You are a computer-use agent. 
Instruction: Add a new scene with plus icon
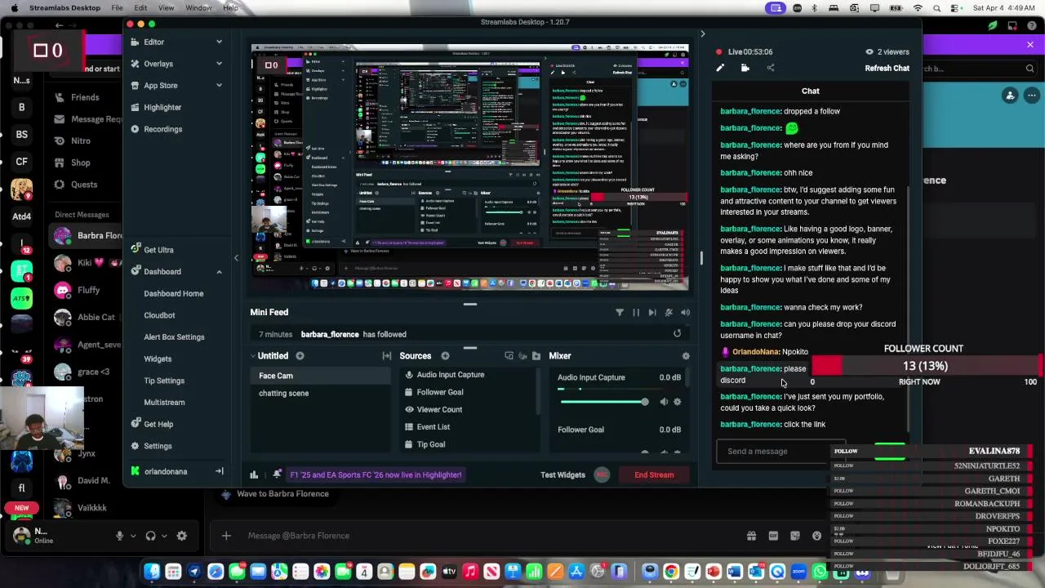(x=300, y=356)
